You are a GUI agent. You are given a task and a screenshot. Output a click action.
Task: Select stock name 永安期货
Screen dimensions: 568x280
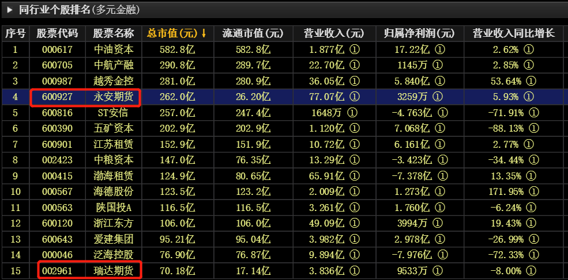114,97
